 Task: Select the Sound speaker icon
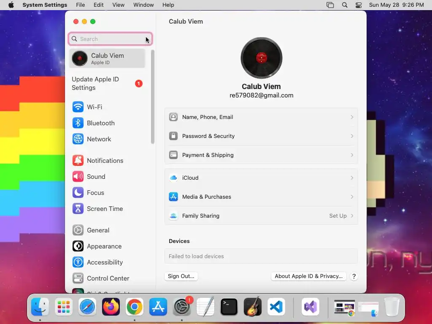point(78,177)
